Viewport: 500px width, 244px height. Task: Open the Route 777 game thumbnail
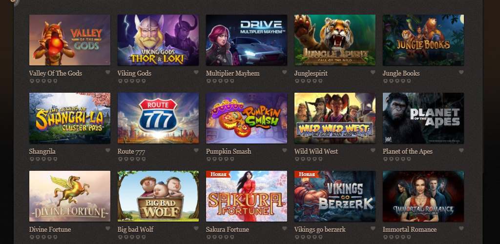158,118
